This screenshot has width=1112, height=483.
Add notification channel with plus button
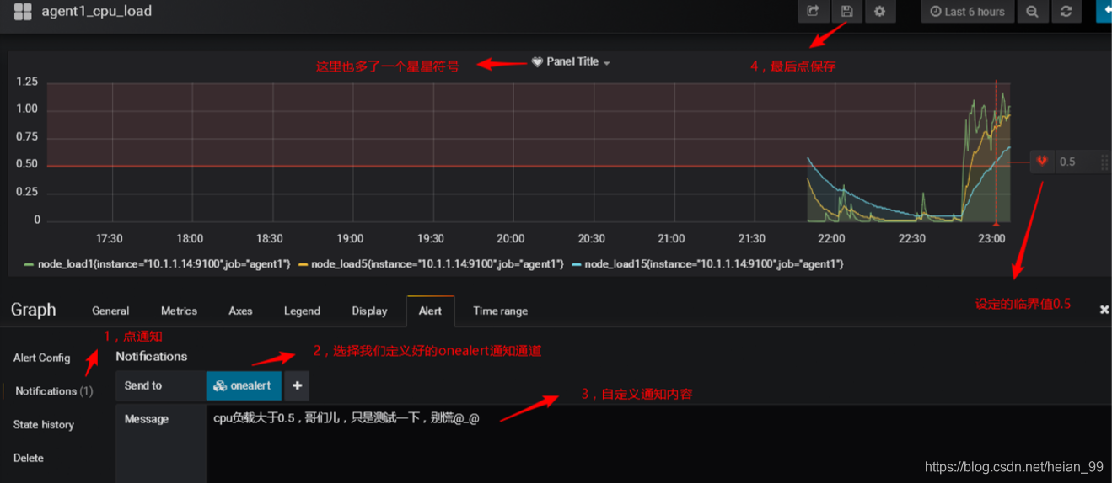[297, 385]
